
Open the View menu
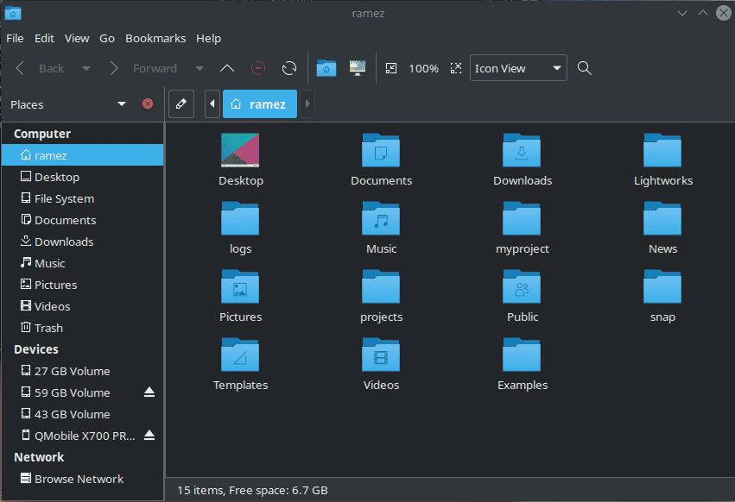tap(77, 39)
